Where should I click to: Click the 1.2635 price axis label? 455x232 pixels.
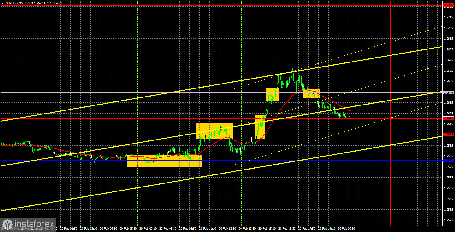(448, 103)
